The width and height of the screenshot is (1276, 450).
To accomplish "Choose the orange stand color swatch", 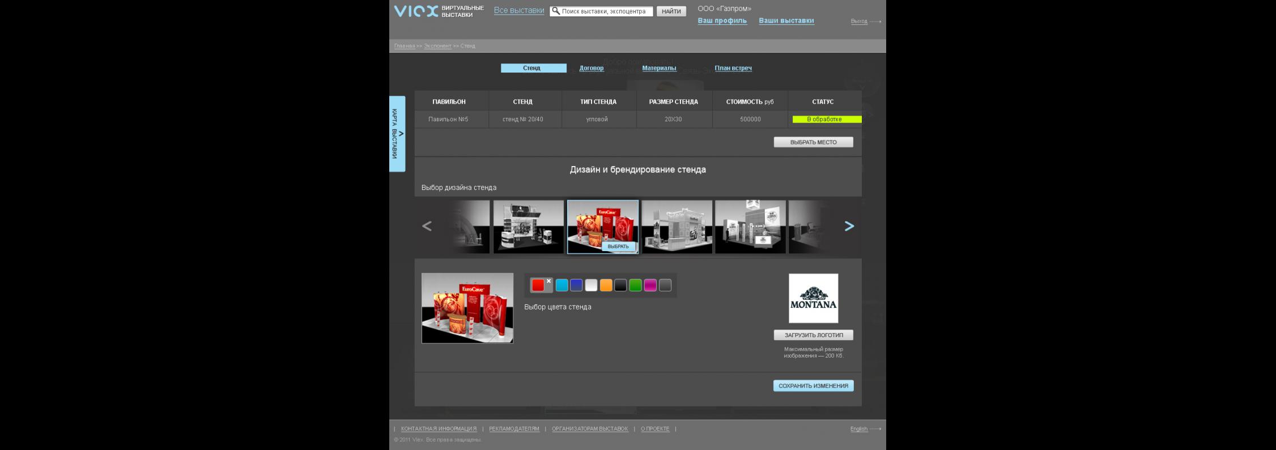I will click(606, 285).
